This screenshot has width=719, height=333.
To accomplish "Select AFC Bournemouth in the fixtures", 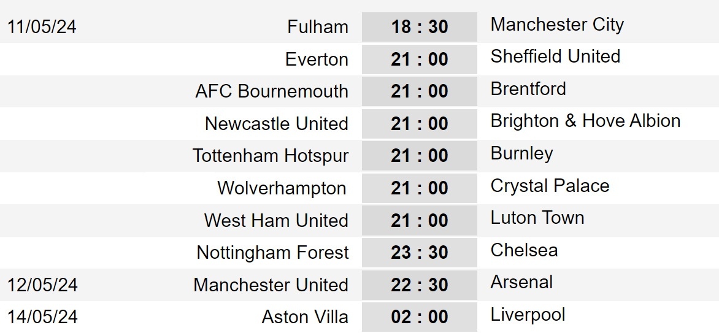I will (x=272, y=91).
